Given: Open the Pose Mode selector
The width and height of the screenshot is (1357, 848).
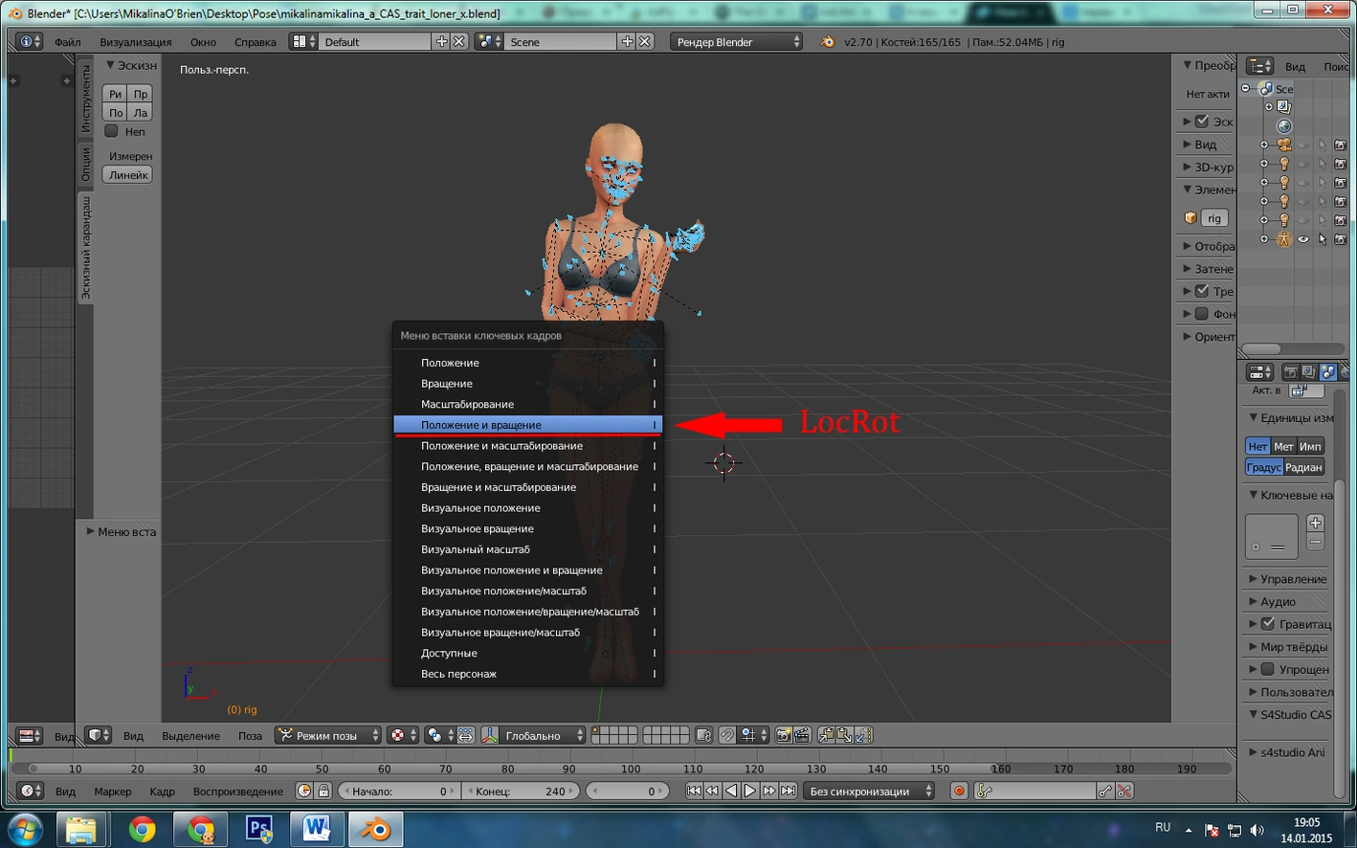Looking at the screenshot, I should tap(328, 735).
